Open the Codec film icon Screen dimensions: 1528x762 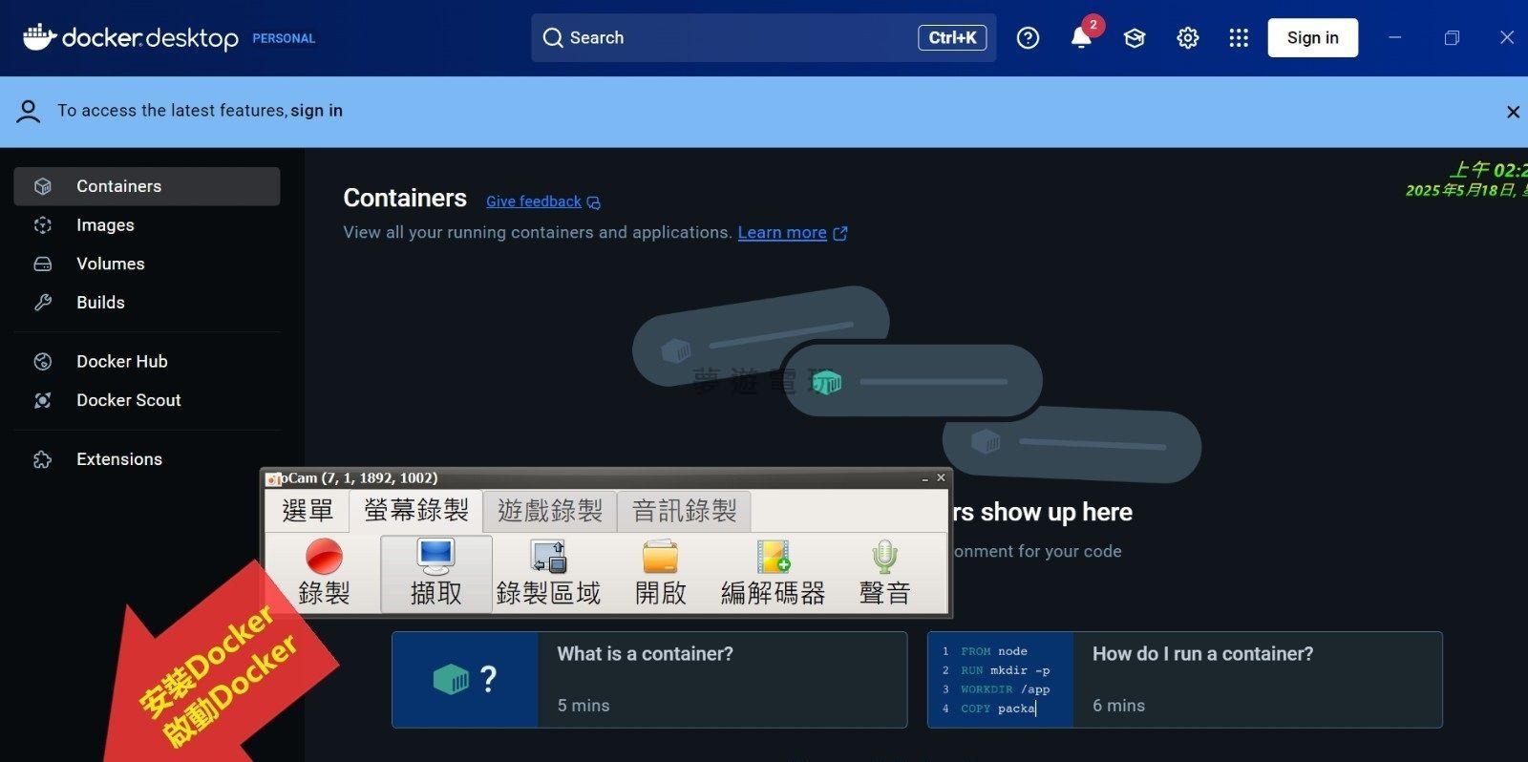pos(773,558)
